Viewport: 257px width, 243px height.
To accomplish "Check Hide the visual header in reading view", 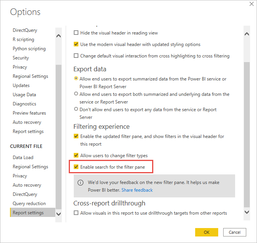I will (x=76, y=33).
